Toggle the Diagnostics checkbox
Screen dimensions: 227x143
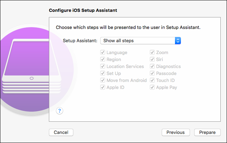(x=153, y=67)
